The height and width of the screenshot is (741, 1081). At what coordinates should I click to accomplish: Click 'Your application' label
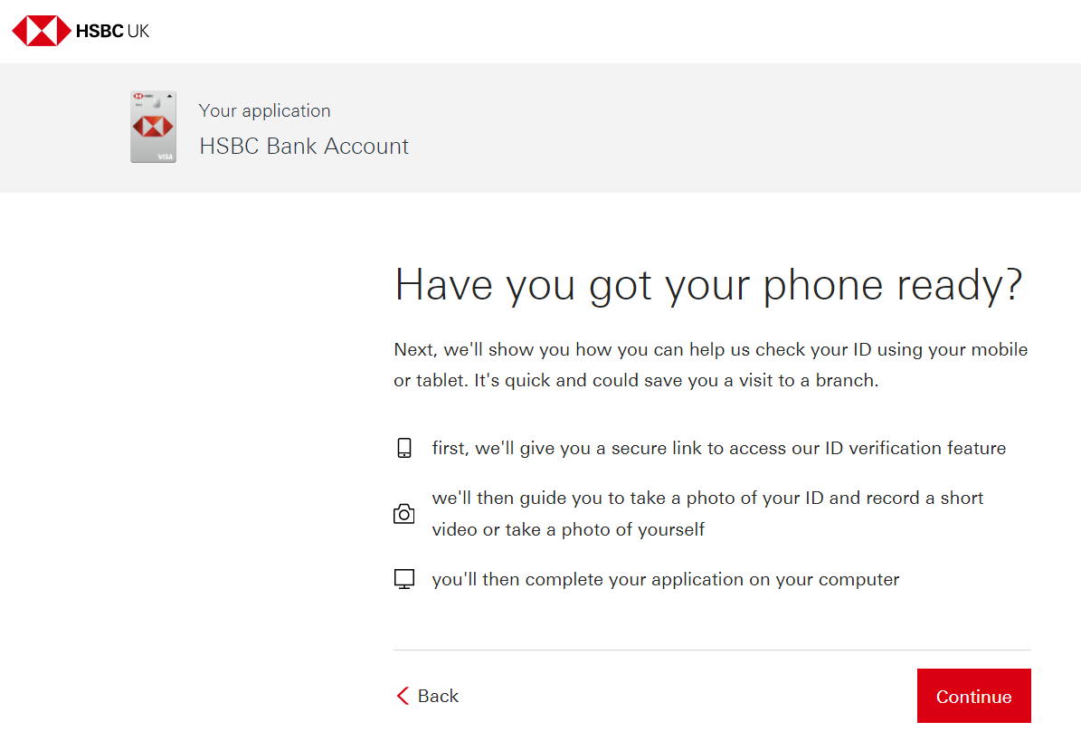[x=265, y=111]
